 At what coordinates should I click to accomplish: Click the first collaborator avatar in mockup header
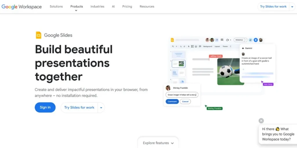(x=207, y=40)
